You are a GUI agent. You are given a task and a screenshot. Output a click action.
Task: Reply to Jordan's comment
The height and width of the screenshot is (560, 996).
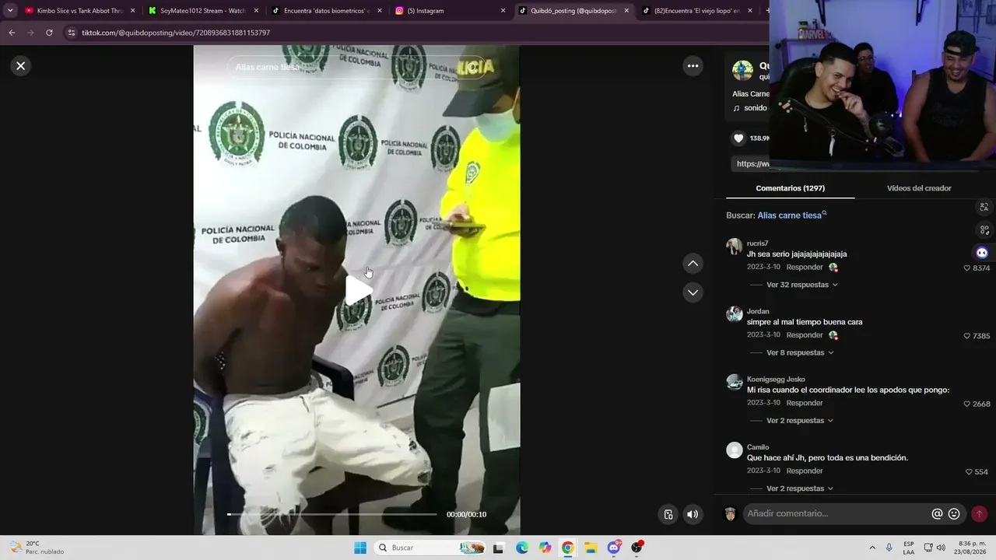click(805, 335)
